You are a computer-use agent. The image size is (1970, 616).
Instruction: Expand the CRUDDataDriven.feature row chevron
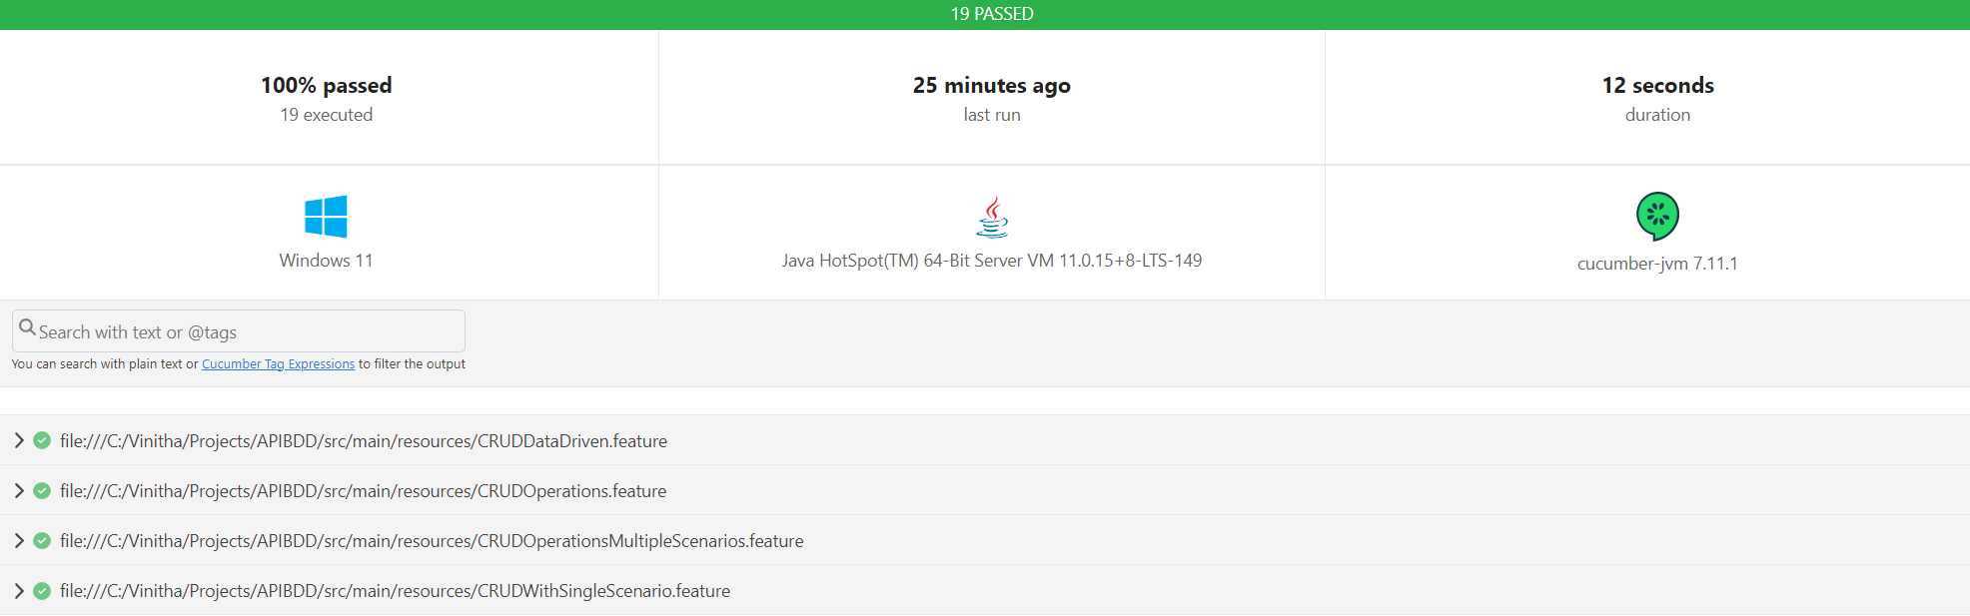(19, 440)
